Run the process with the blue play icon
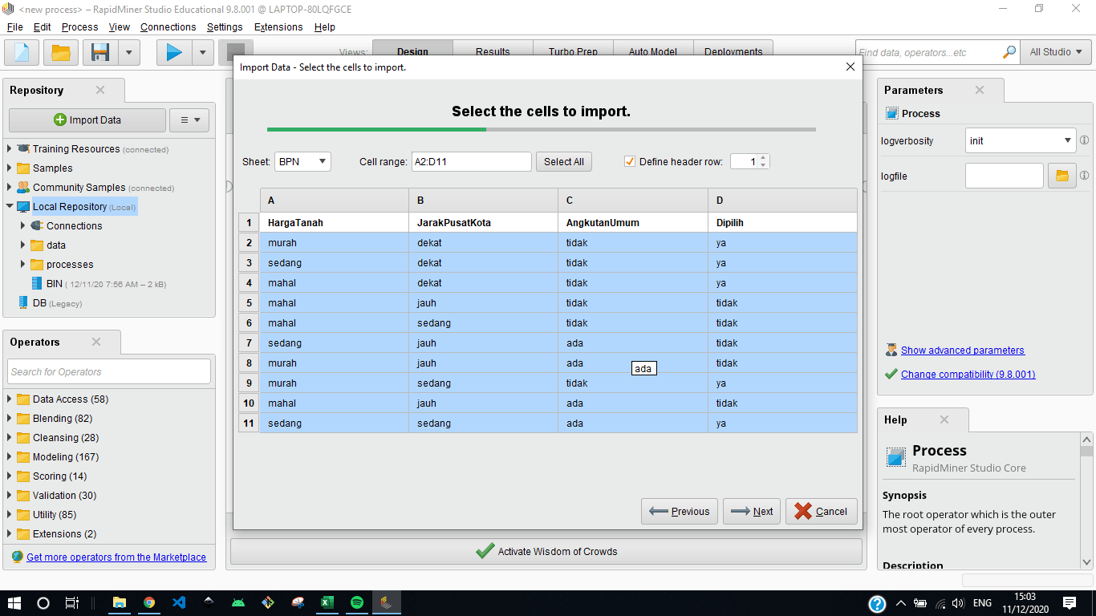Screen dimensions: 1096x616 coord(174,53)
